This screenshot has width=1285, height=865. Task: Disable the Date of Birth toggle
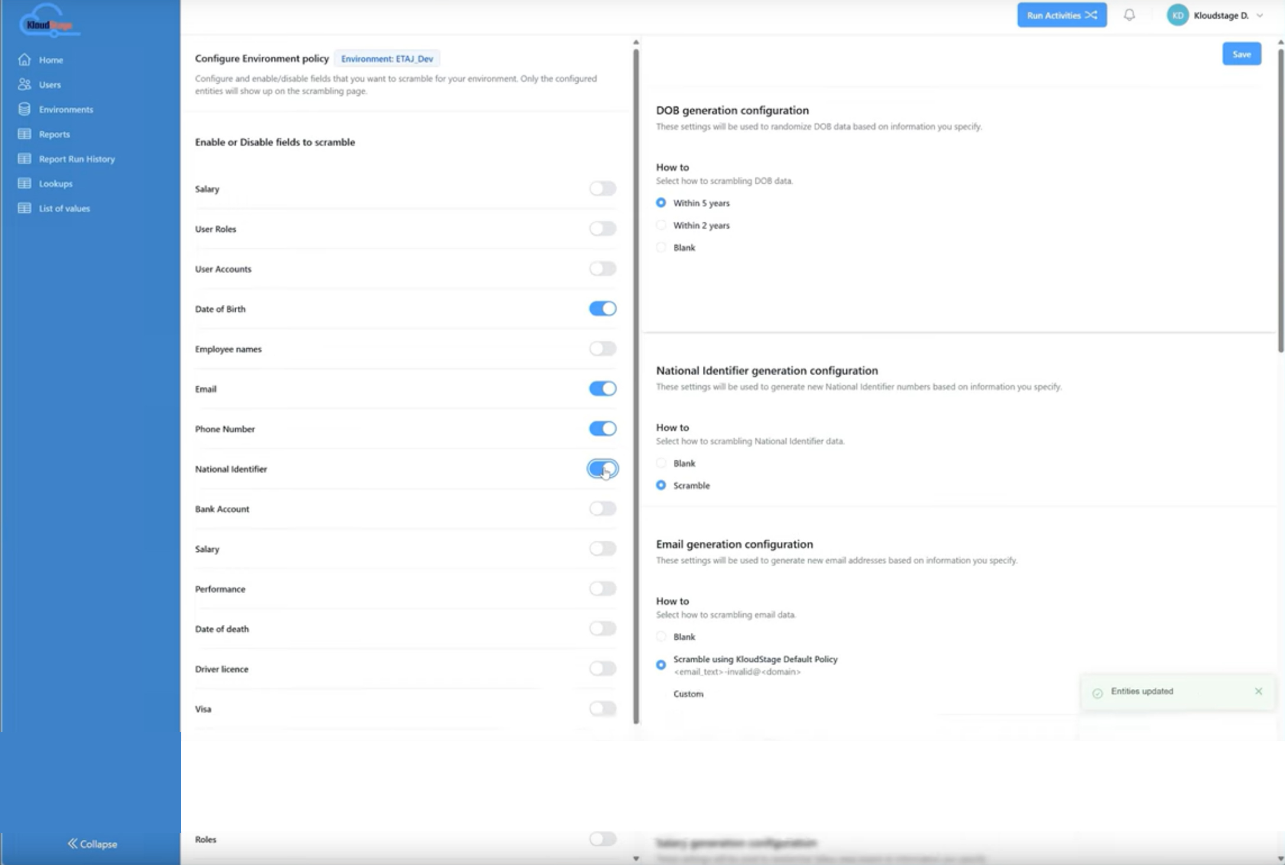(602, 309)
